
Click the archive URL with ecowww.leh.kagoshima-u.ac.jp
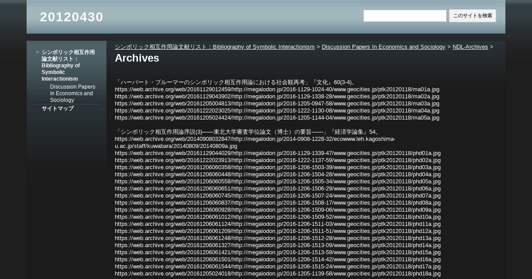pyautogui.click(x=255, y=143)
